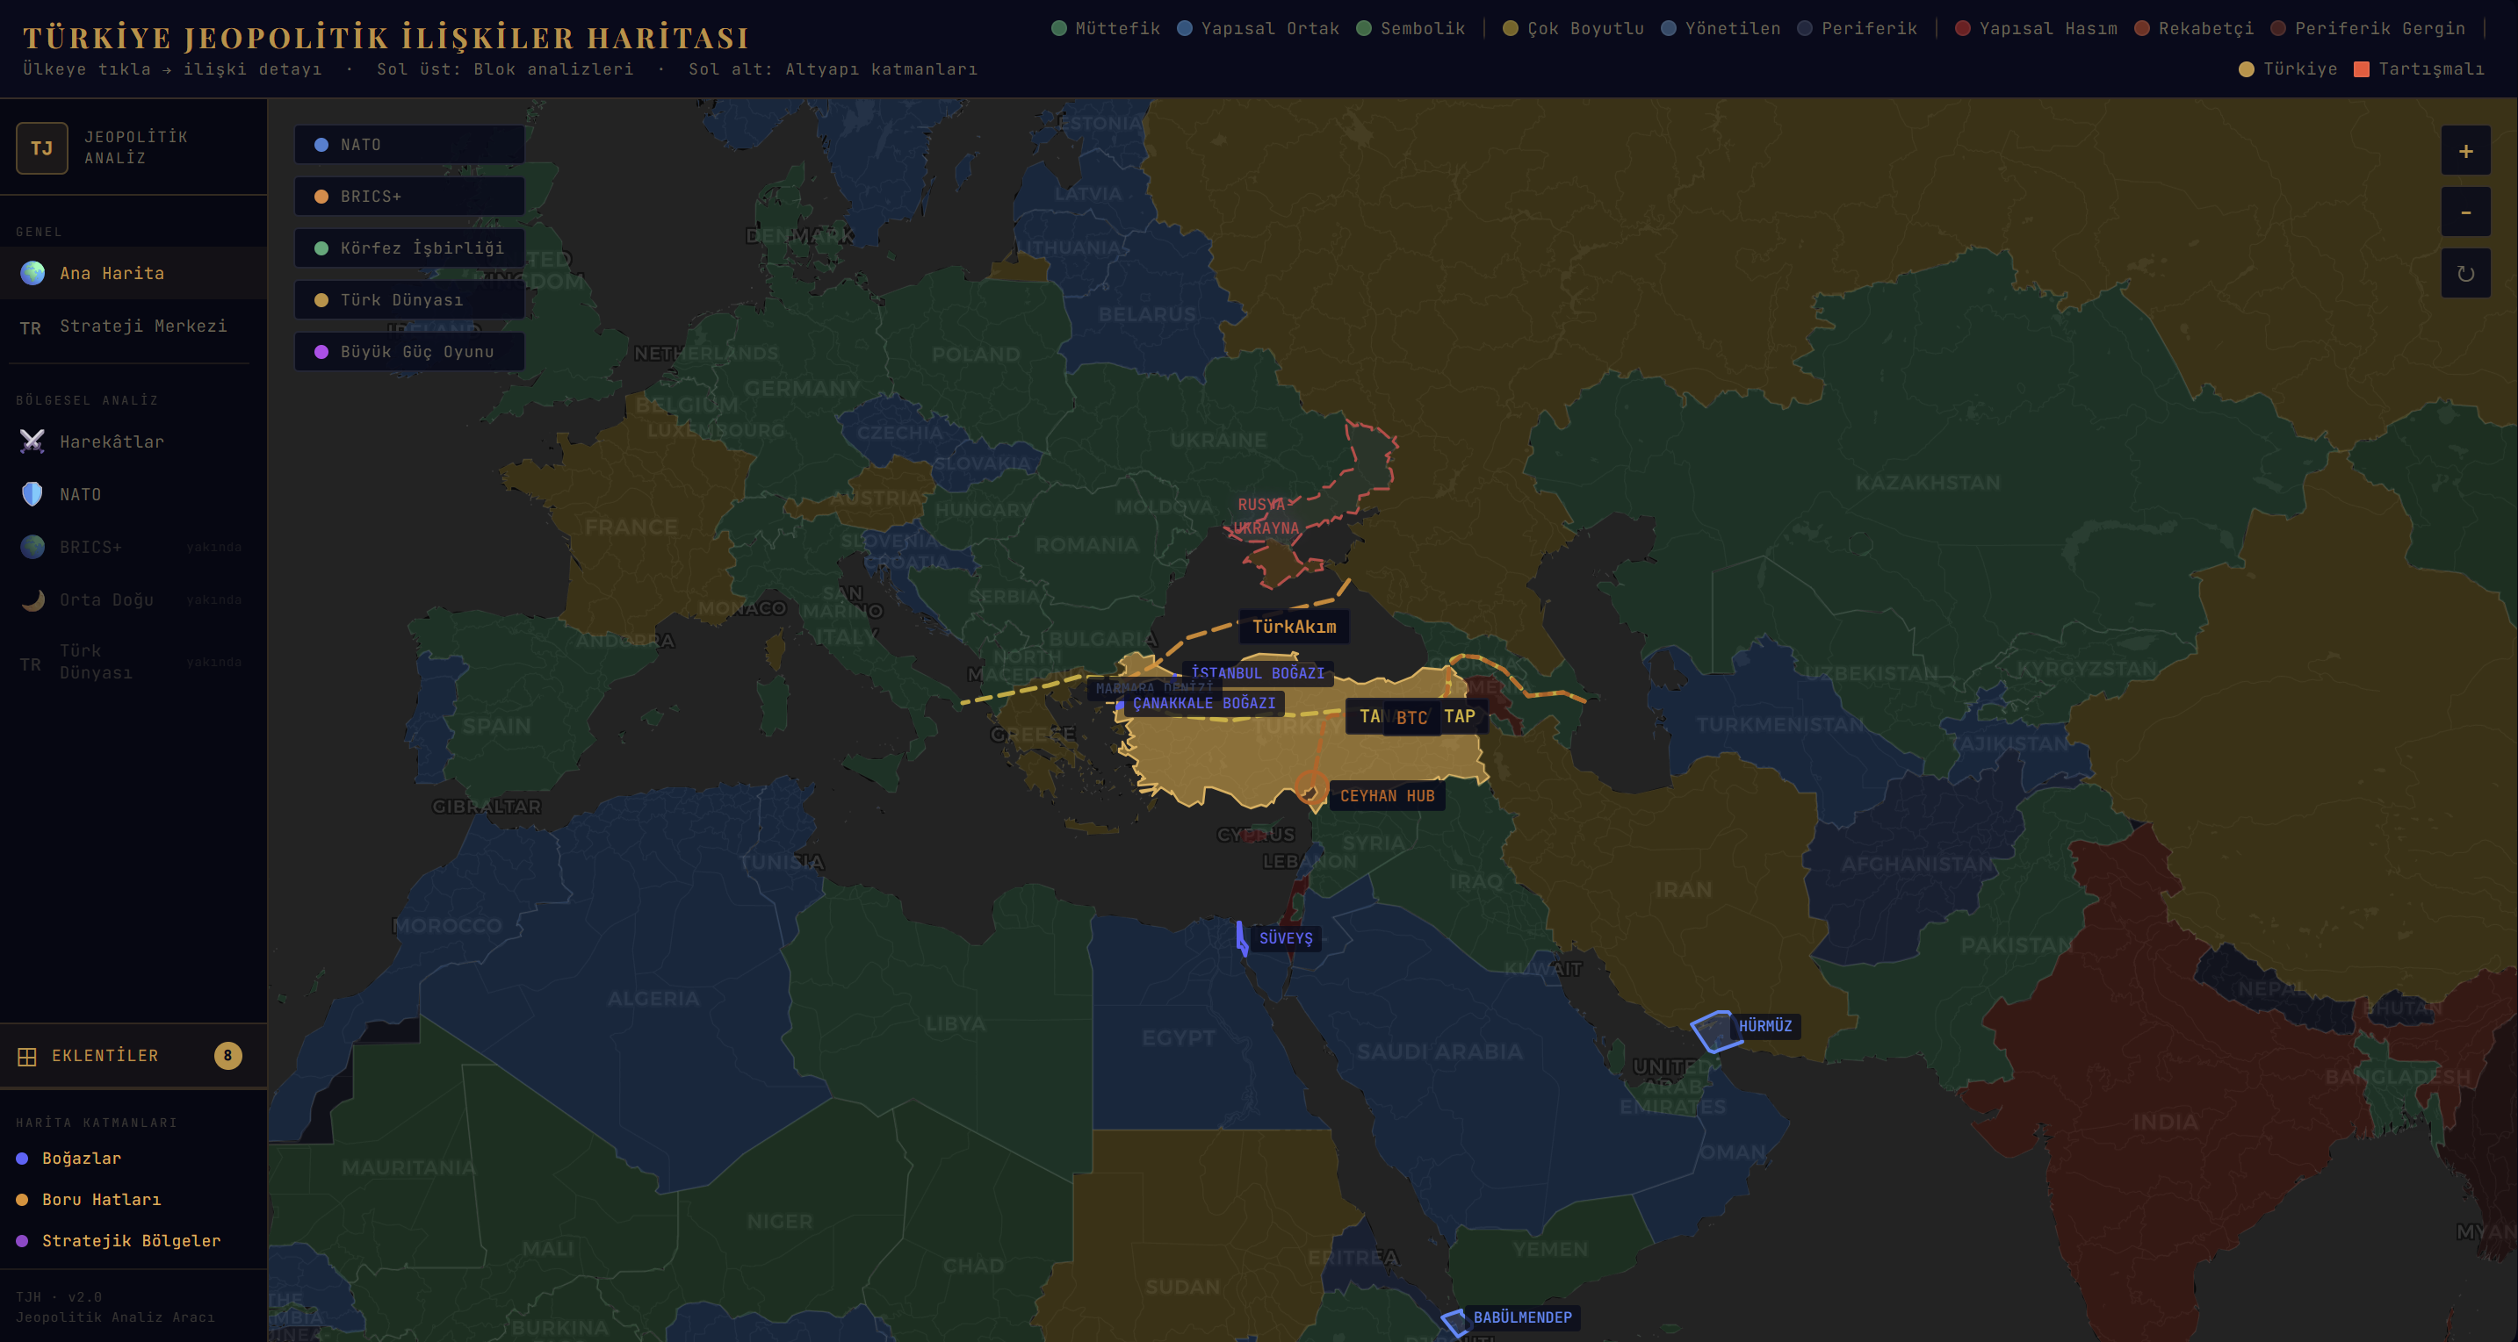Image resolution: width=2518 pixels, height=1342 pixels.
Task: Click the Müttefik legend color dot
Action: click(1058, 28)
